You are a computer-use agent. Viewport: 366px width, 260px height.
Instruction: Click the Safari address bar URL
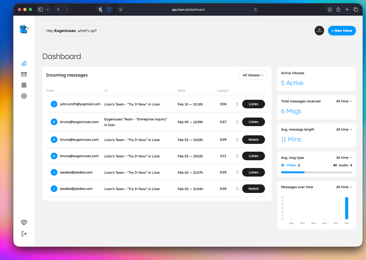[188, 10]
